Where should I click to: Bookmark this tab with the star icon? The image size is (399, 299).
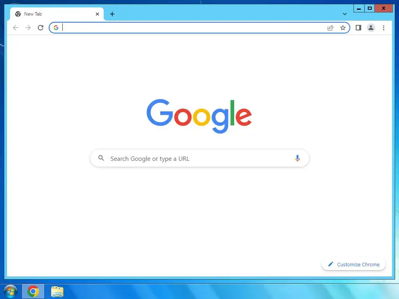click(x=343, y=28)
